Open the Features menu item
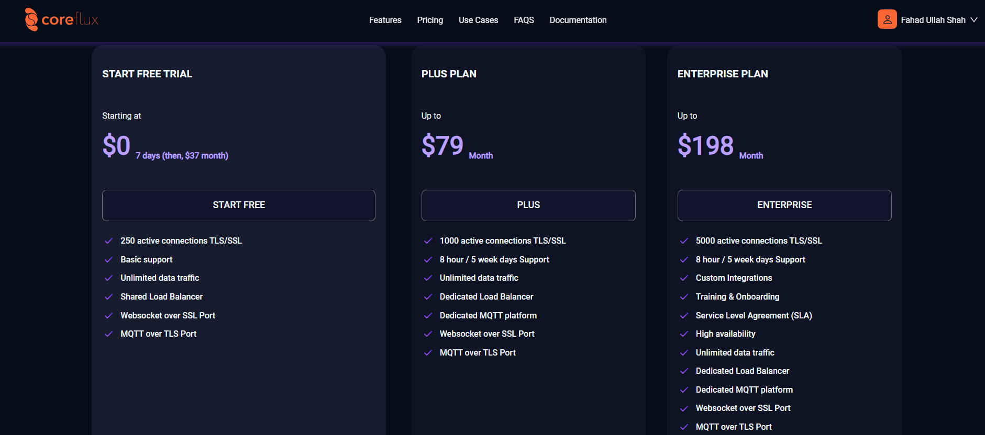 click(385, 20)
